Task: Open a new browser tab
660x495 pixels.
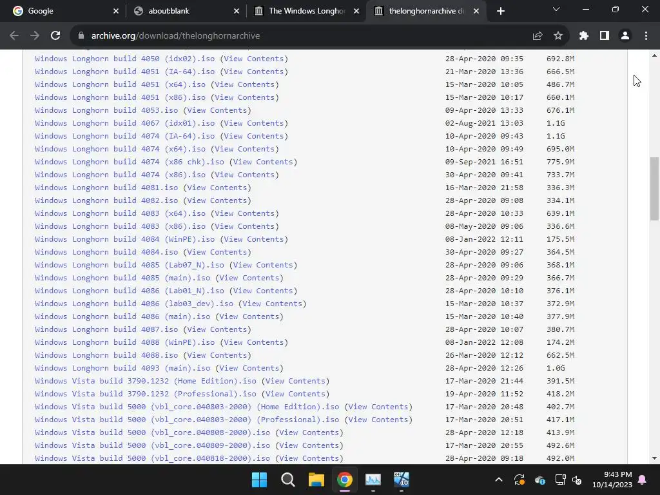Action: click(500, 11)
